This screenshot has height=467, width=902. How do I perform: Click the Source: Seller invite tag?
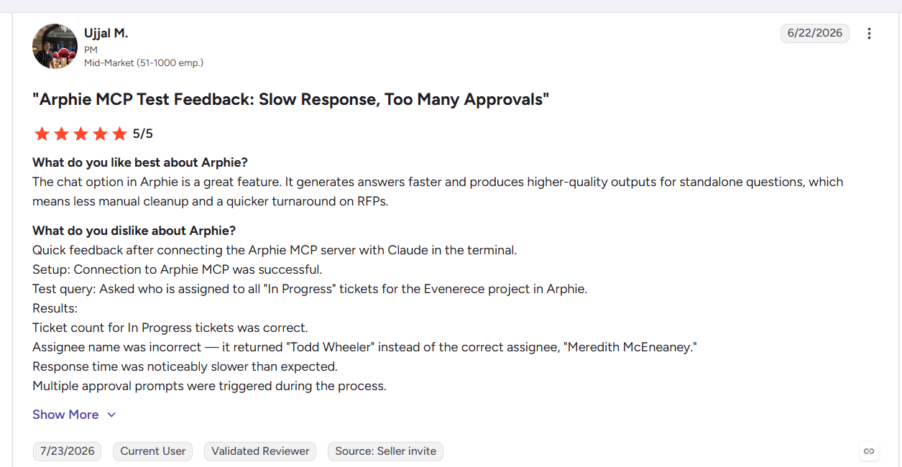pyautogui.click(x=385, y=451)
